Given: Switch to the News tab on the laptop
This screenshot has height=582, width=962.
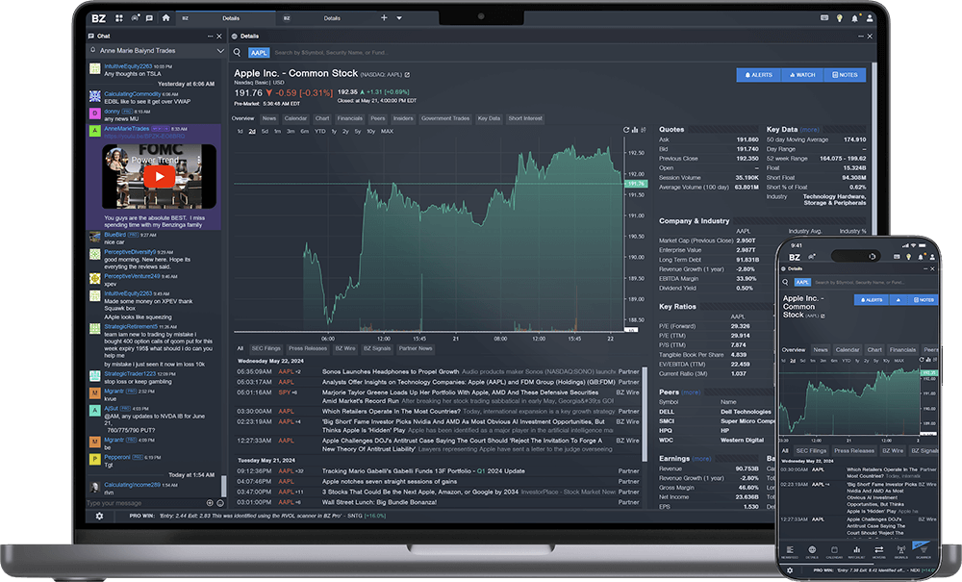Looking at the screenshot, I should pos(269,118).
